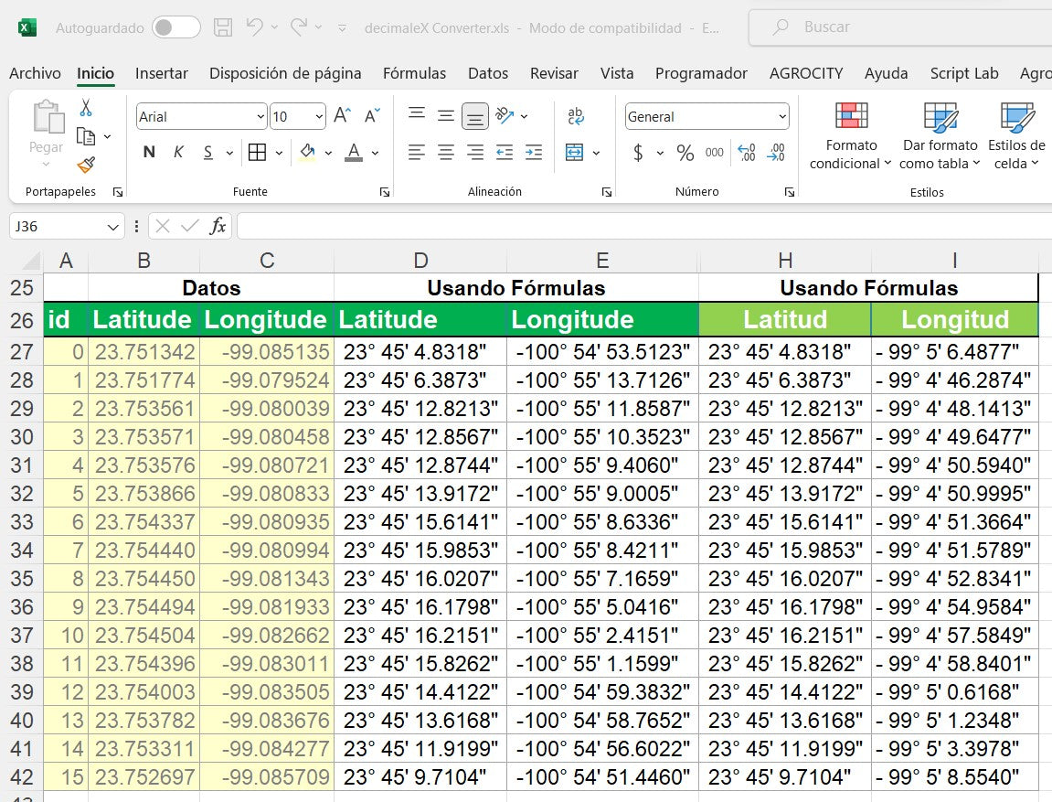Click the Insert Function fx icon
The image size is (1052, 802).
[218, 226]
